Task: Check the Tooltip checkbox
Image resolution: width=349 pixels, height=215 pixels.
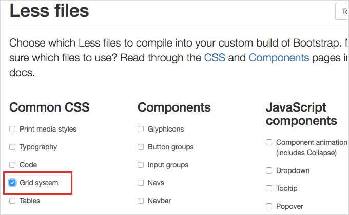Action: 269,188
